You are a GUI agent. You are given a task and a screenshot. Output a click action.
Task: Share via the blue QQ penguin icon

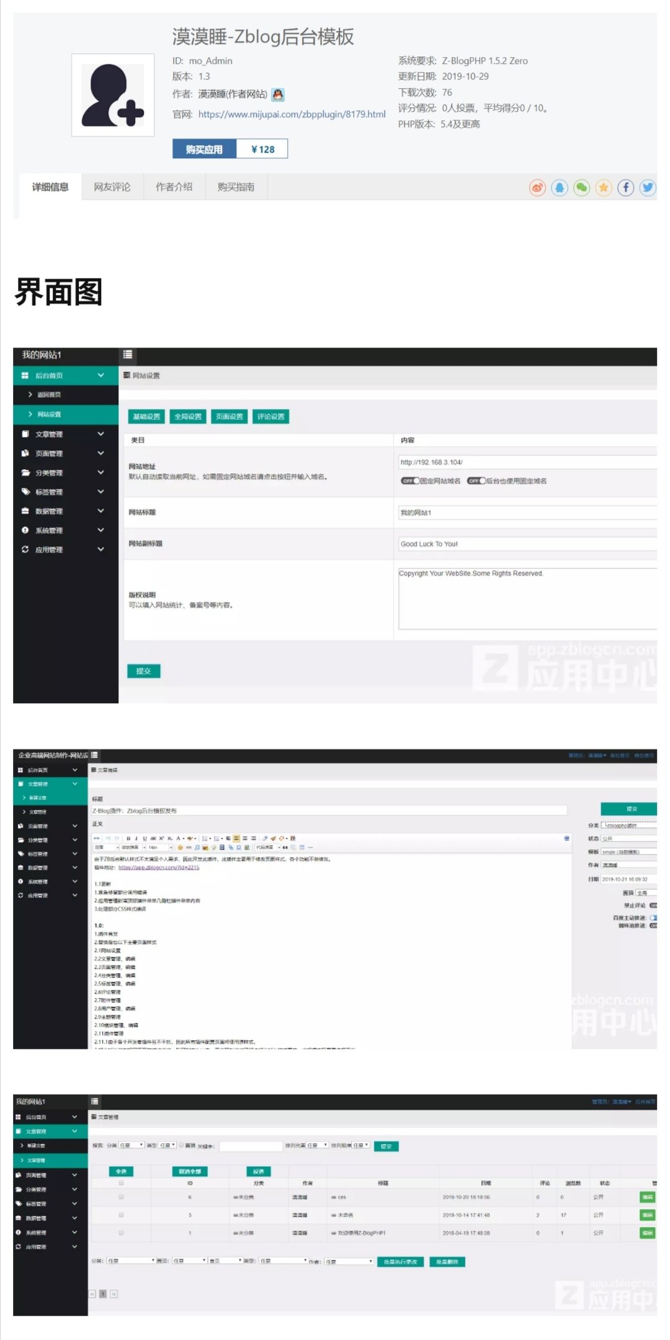pos(560,187)
